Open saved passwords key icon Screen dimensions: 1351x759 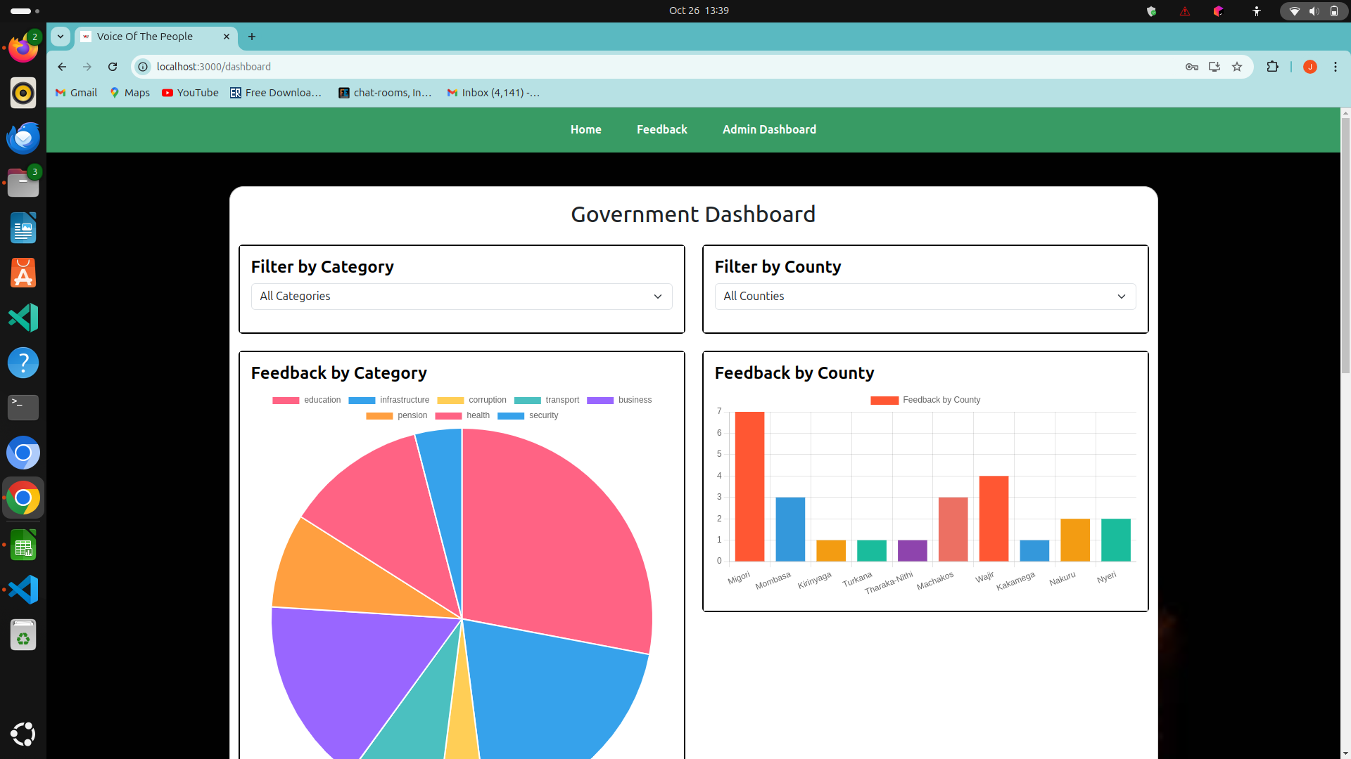pyautogui.click(x=1191, y=67)
